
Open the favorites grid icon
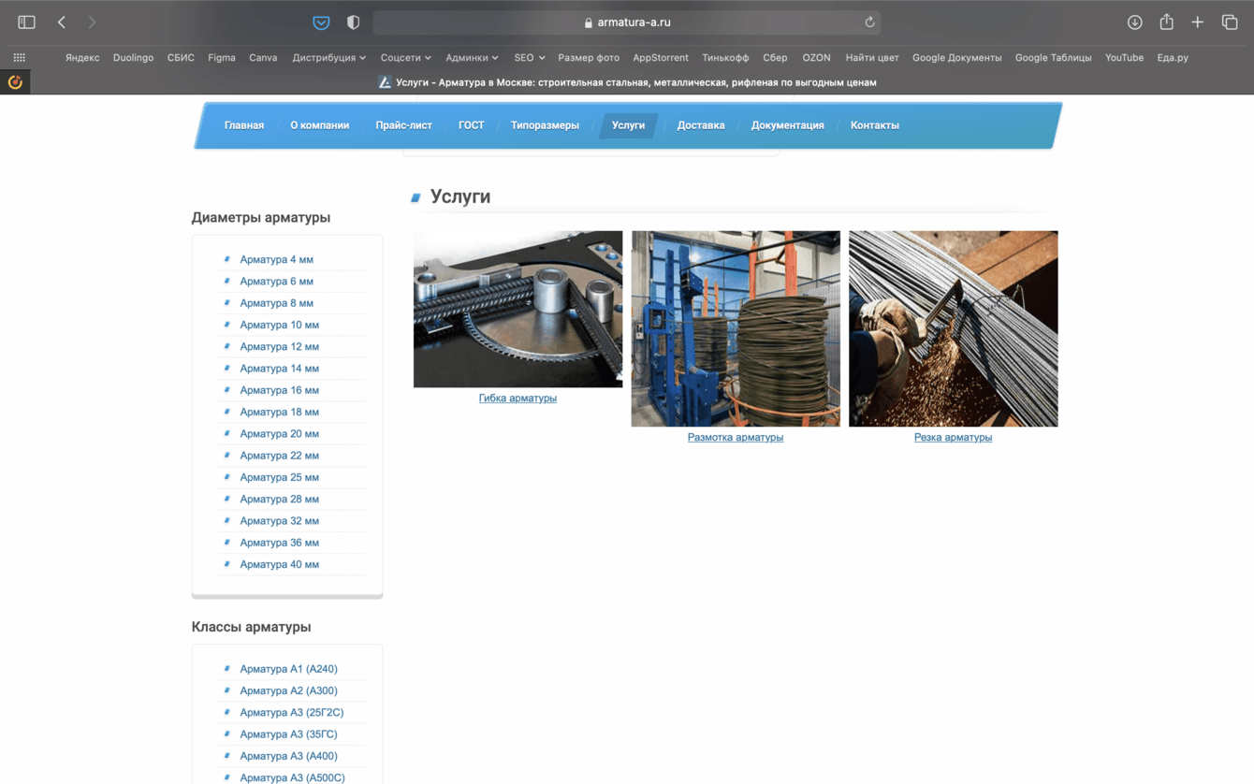19,58
